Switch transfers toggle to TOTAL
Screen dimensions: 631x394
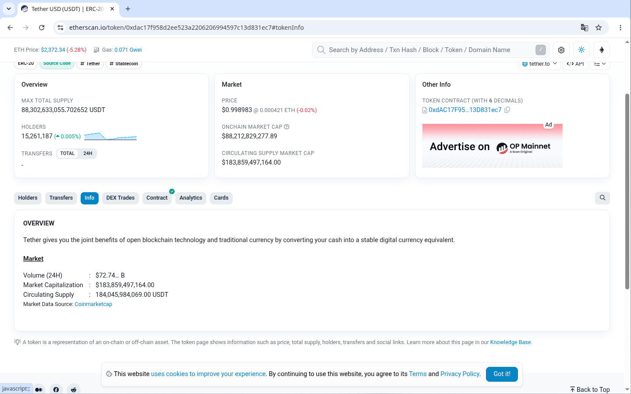click(67, 154)
